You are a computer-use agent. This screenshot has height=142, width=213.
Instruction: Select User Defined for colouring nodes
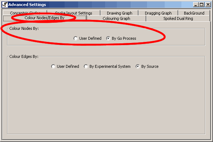[76, 38]
